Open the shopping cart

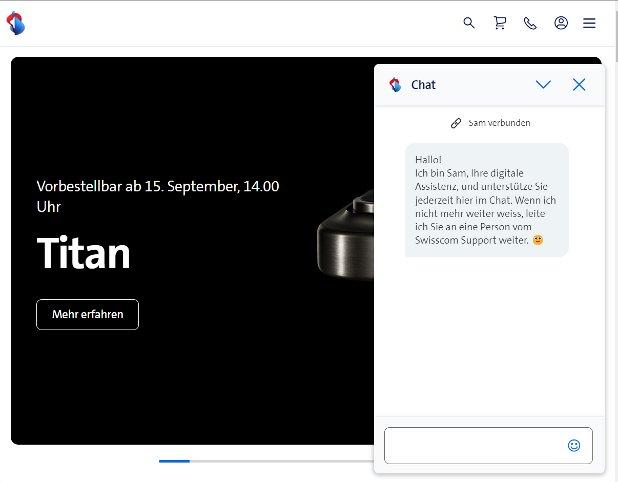tap(500, 23)
